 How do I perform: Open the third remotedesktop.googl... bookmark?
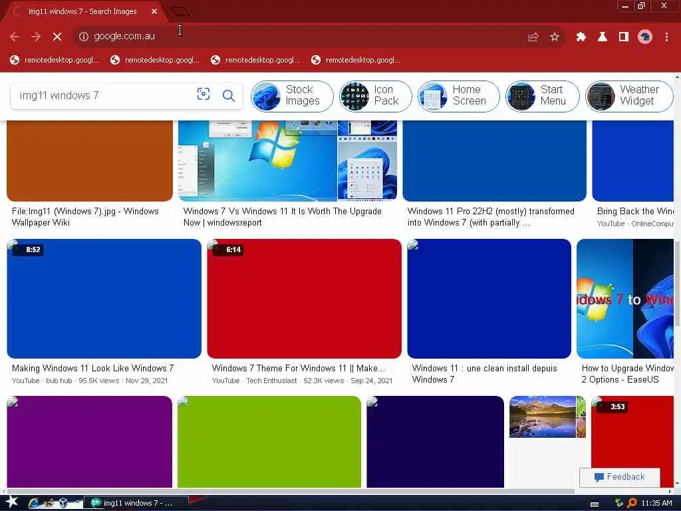tap(255, 60)
